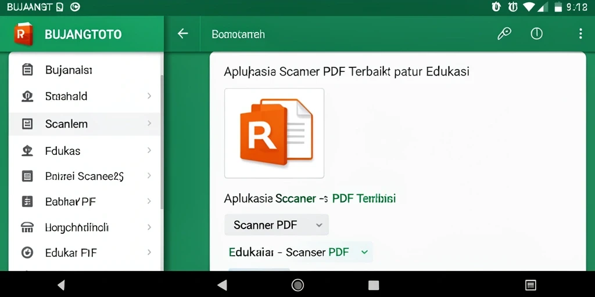Expand the Edukar FIF chevron
Screen dimensions: 595x297
pos(149,252)
